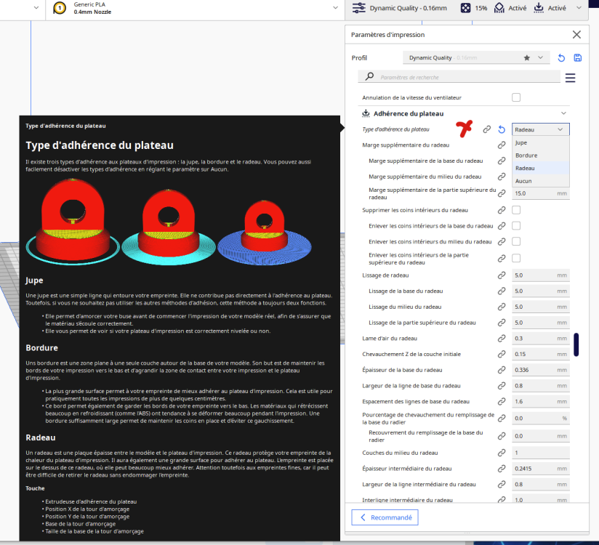The width and height of the screenshot is (599, 545).
Task: Click the settings panel vertical scrollbar handle
Action: (576, 344)
